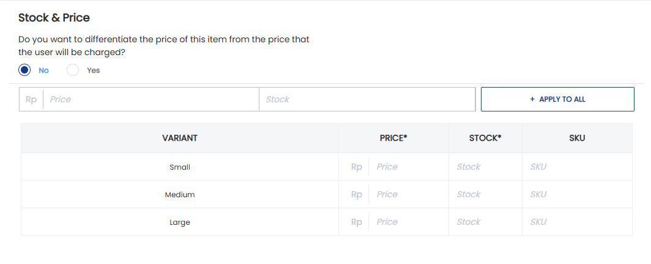651x264 pixels.
Task: Click the Small variant SKU field
Action: pos(577,167)
